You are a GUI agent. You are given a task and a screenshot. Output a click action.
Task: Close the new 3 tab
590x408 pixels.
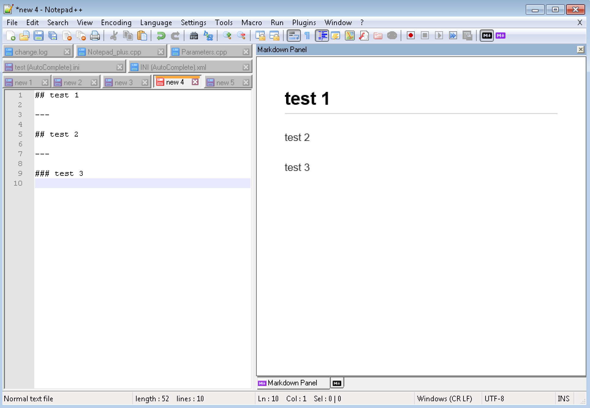point(145,82)
